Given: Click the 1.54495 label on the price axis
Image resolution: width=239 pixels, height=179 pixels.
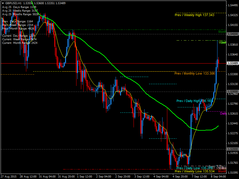Looking at the screenshot, I should point(233,5).
